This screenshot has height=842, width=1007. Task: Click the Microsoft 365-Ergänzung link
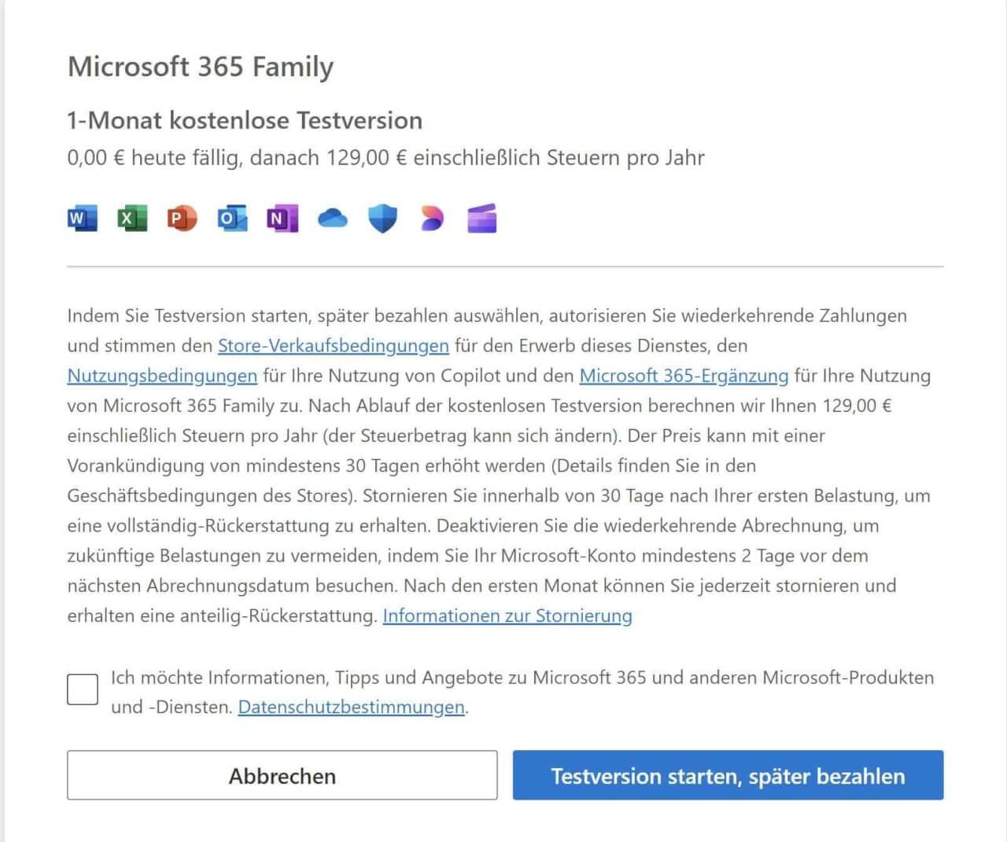pyautogui.click(x=684, y=376)
